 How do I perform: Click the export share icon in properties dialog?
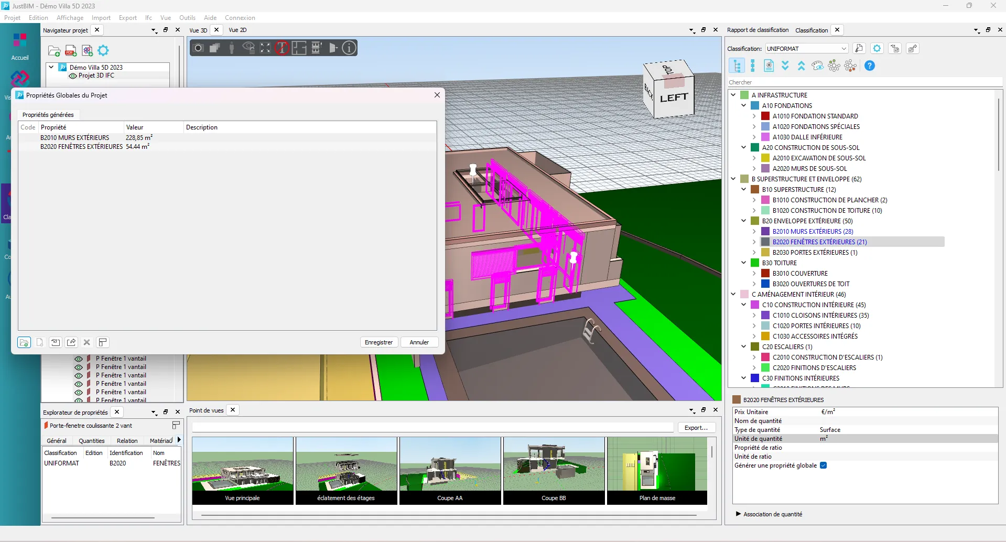point(71,342)
